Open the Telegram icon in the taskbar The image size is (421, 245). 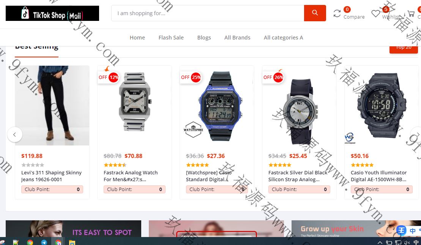(44, 242)
